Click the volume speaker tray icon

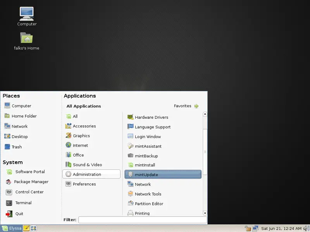[x=307, y=229]
